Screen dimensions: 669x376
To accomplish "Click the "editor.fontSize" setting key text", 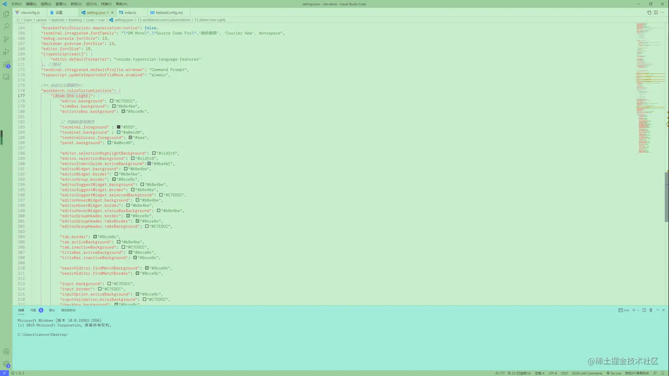I will pyautogui.click(x=61, y=49).
